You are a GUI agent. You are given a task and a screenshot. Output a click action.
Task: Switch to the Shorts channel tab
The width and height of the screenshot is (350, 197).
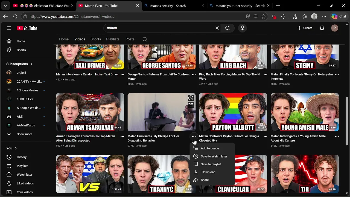click(96, 39)
